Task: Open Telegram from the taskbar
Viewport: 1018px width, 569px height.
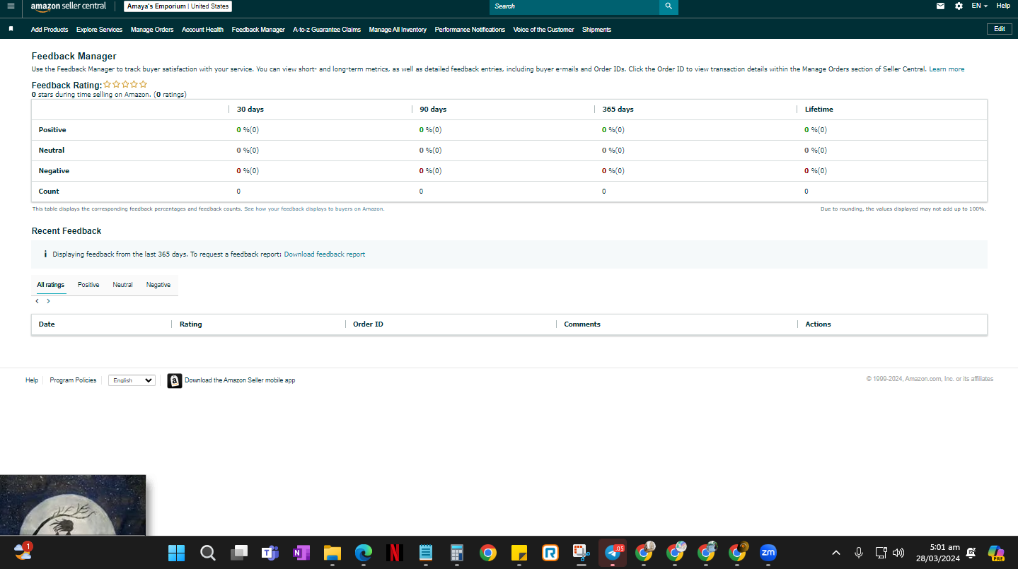Action: [613, 553]
